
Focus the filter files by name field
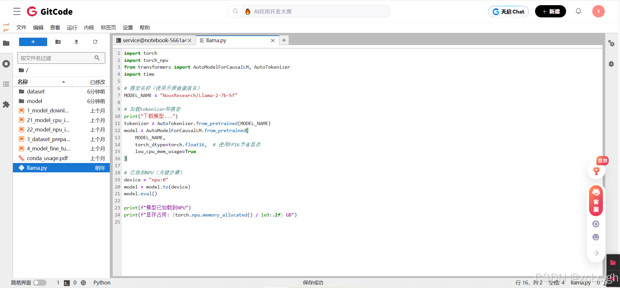coord(61,58)
